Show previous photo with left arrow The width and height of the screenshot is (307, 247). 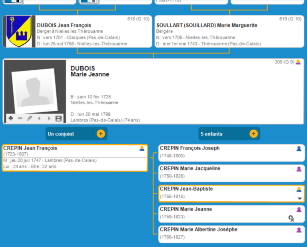[x=39, y=119]
